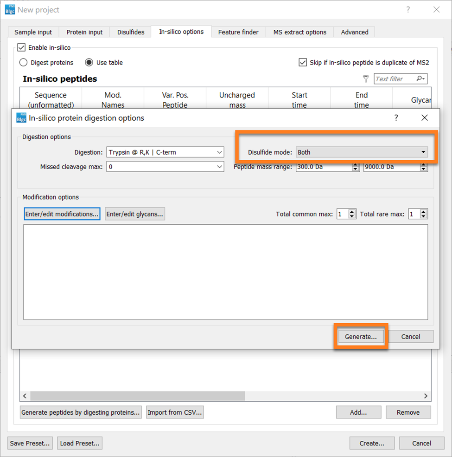Click the PMI Blgc icon on the New project titlebar

point(9,9)
